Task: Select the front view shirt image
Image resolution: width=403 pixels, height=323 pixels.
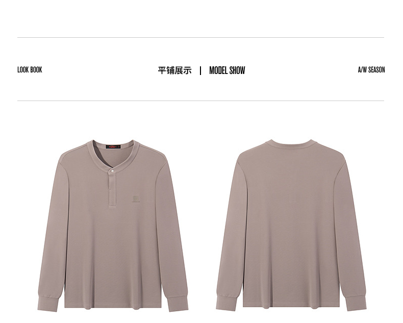Action: click(113, 226)
